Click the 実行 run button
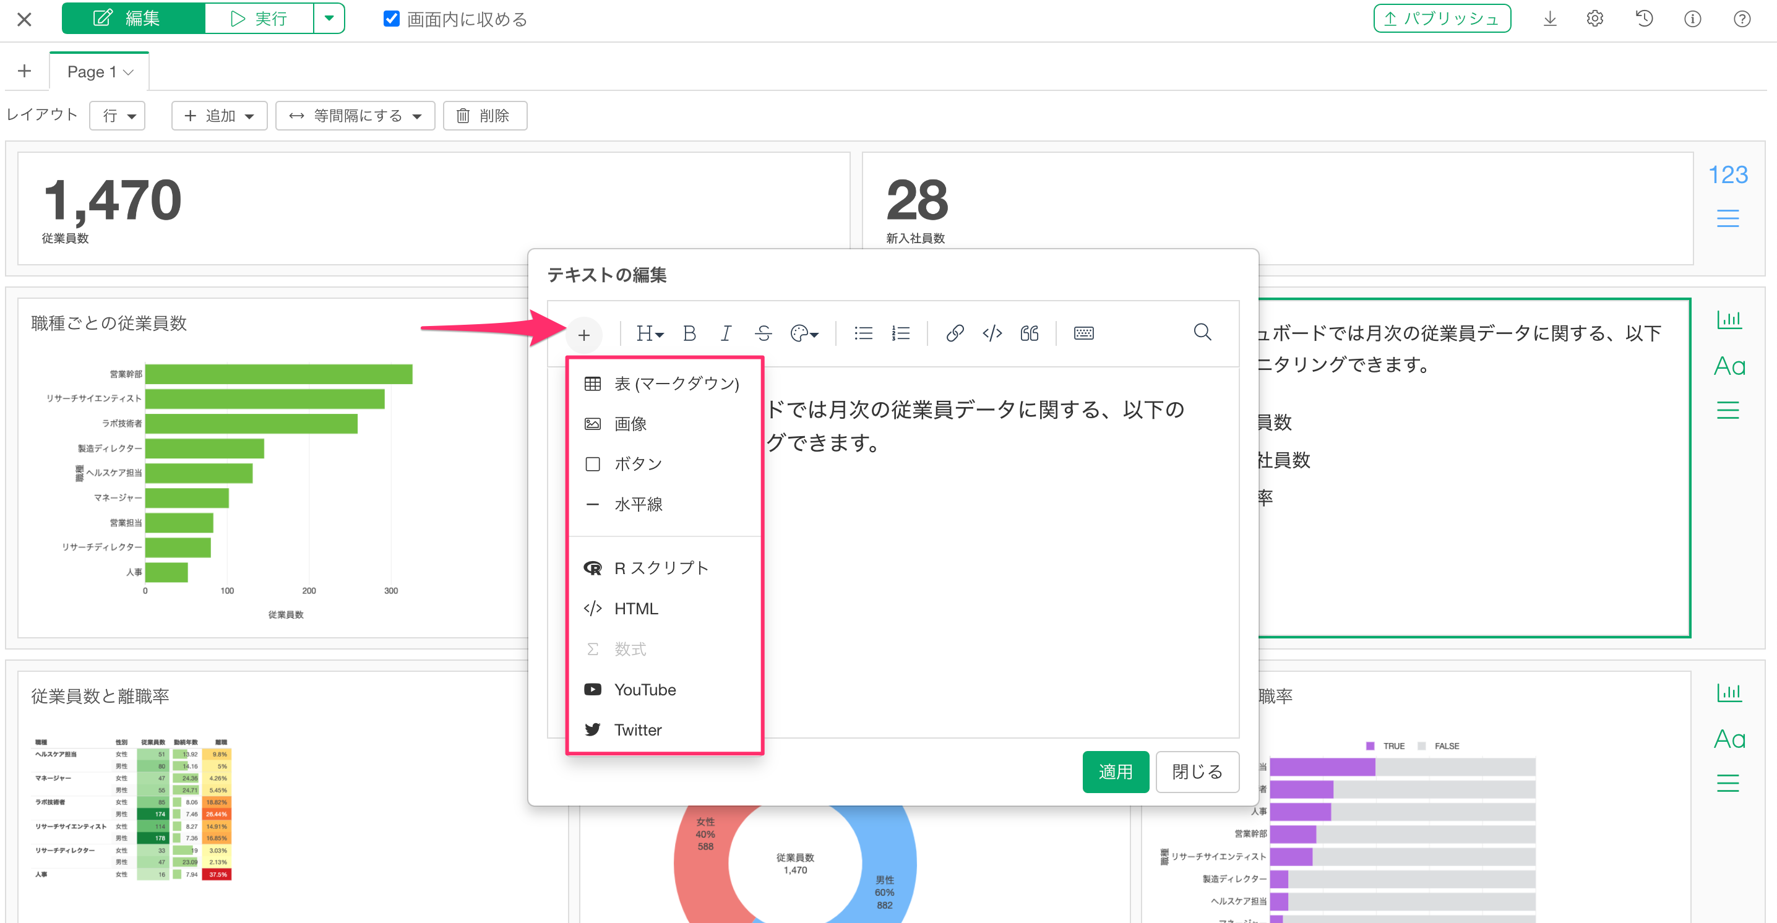This screenshot has width=1777, height=923. pyautogui.click(x=259, y=19)
